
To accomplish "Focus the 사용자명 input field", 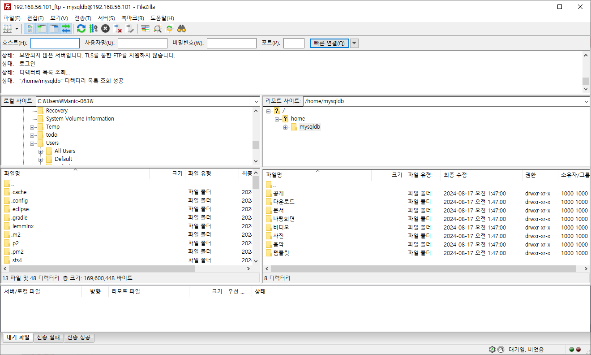I will (x=142, y=43).
